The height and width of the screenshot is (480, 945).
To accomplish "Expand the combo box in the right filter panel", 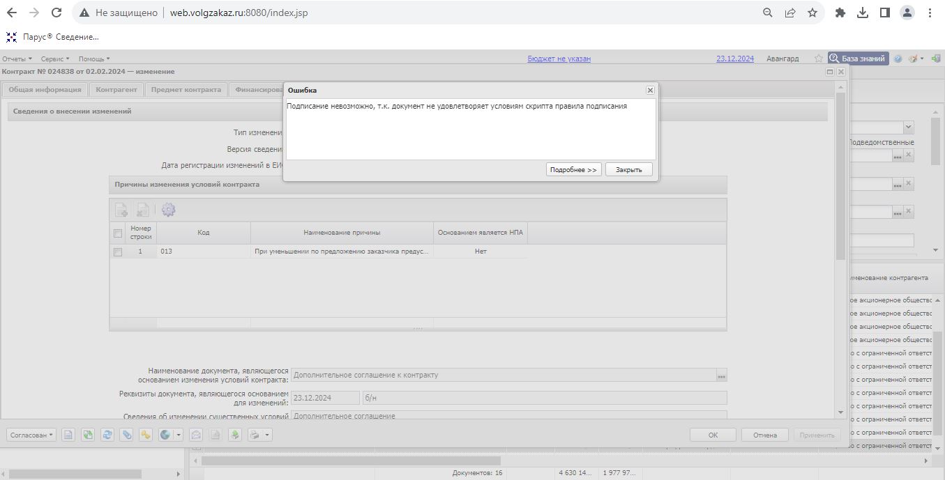I will point(908,127).
